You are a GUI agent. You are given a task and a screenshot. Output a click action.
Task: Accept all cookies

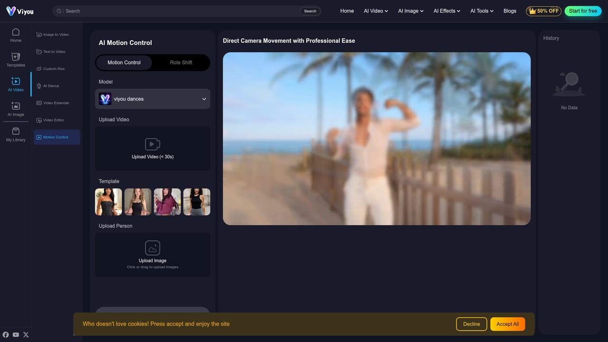pos(508,324)
